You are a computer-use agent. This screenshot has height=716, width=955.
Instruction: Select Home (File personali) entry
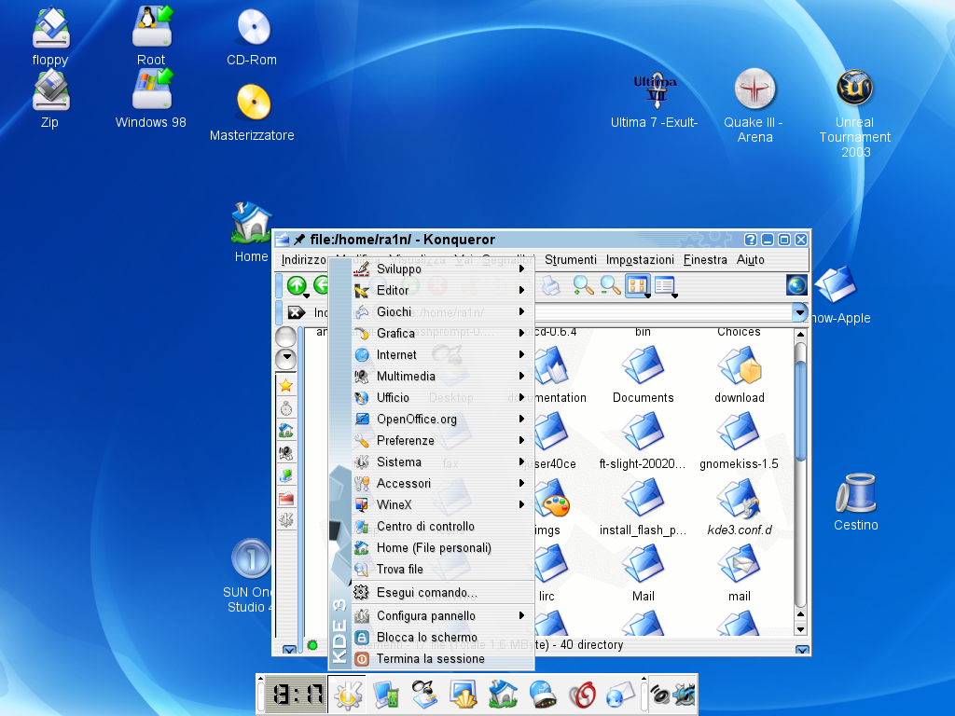click(443, 547)
